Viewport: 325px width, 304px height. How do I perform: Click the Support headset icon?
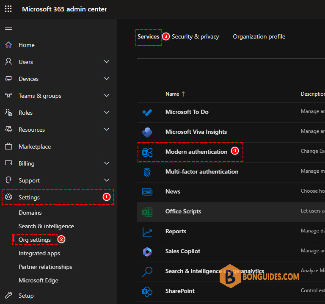8,180
